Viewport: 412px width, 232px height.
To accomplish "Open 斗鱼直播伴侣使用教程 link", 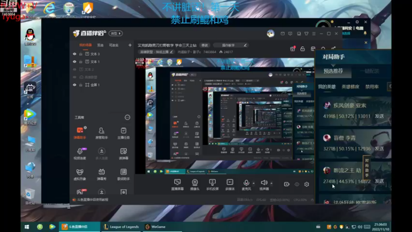I will [x=93, y=200].
